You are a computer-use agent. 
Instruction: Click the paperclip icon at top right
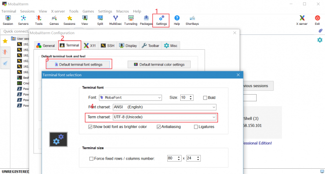click(x=320, y=31)
